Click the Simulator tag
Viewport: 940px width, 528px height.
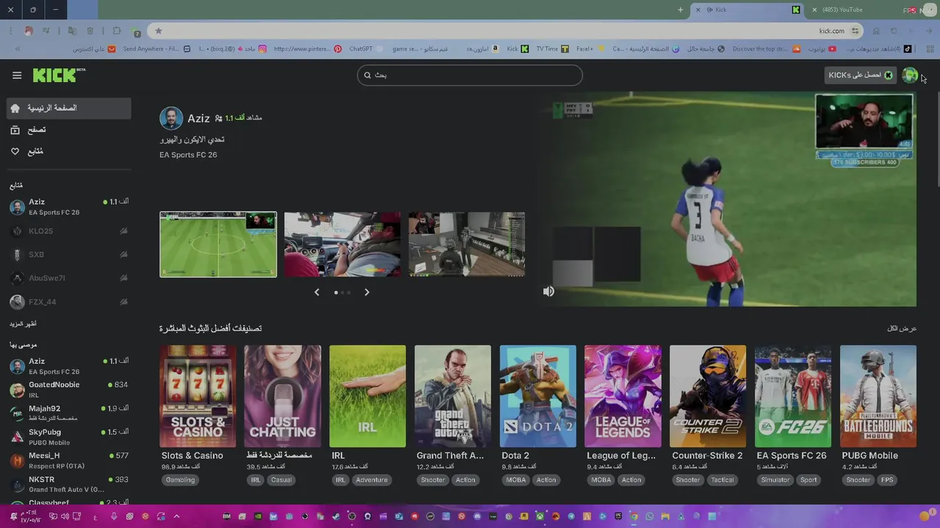[775, 480]
